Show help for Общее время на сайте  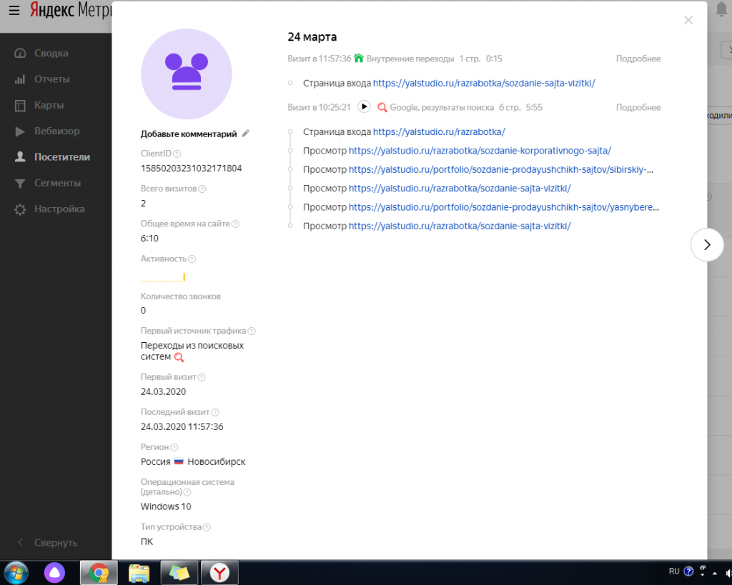(x=235, y=224)
